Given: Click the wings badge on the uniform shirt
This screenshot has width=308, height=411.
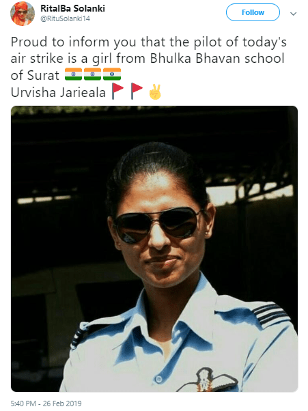Looking at the screenshot, I should [x=207, y=380].
